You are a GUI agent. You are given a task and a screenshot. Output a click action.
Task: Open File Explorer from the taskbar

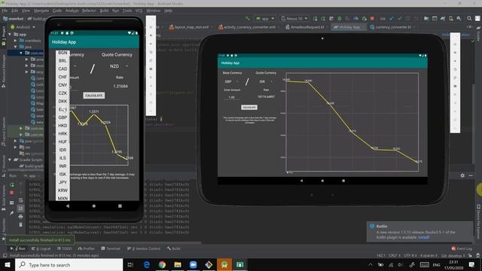(x=178, y=264)
